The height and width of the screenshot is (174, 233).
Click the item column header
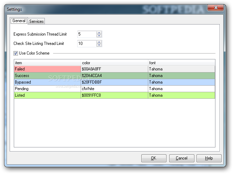click(x=48, y=63)
